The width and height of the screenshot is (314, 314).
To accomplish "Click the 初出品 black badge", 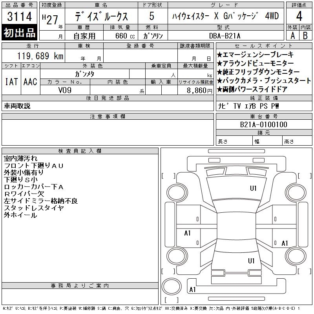I will [x=20, y=33].
